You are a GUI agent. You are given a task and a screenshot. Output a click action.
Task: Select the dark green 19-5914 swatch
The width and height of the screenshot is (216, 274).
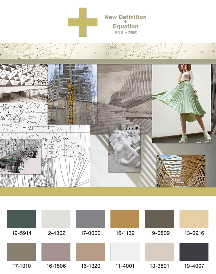21,219
